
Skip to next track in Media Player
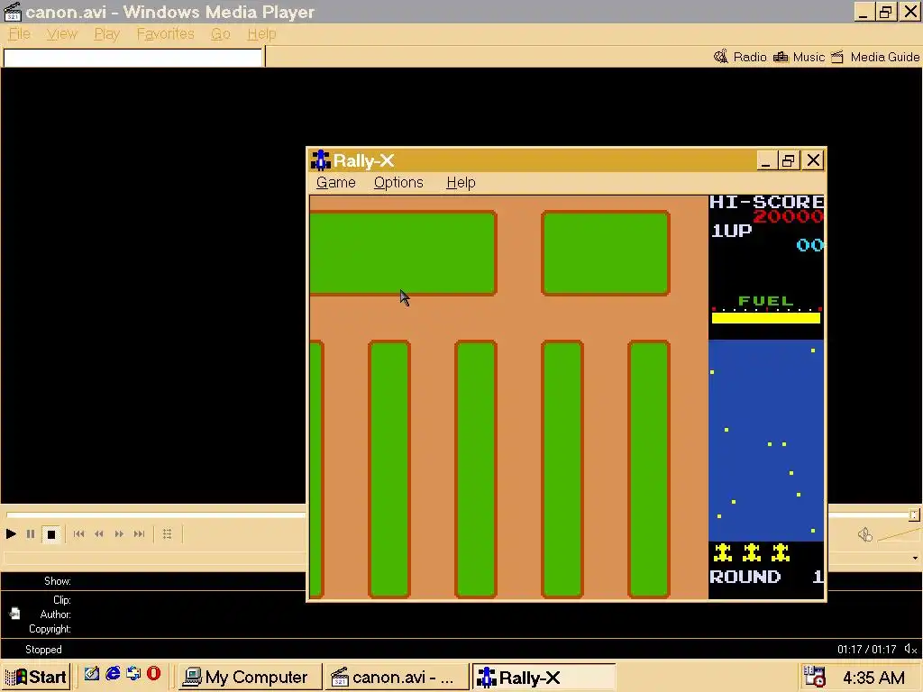coord(139,534)
